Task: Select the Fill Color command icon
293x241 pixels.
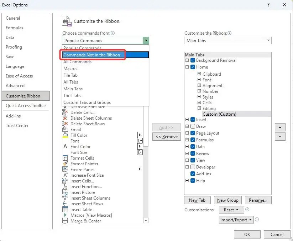Action: click(66, 135)
